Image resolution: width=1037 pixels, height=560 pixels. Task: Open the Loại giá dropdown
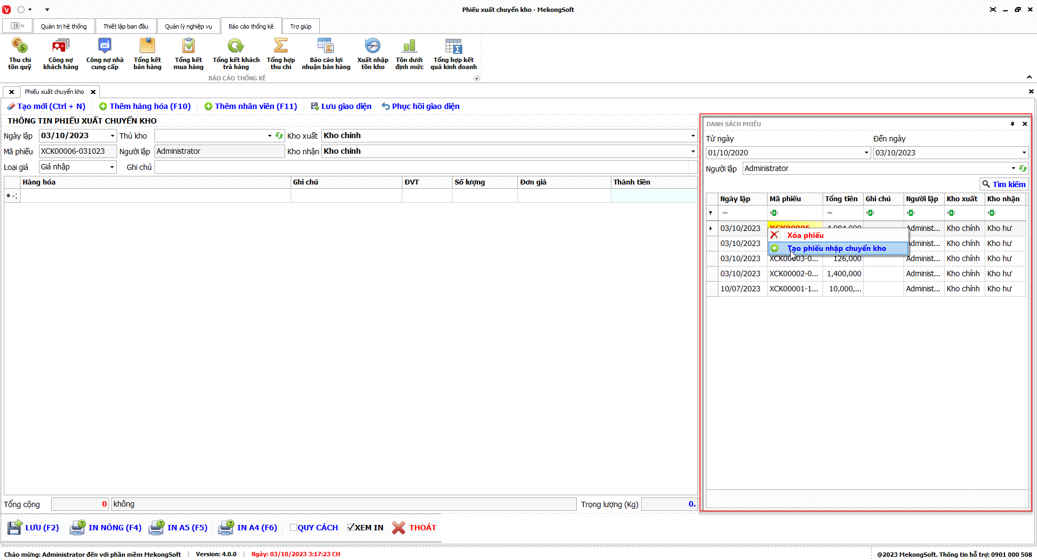112,167
